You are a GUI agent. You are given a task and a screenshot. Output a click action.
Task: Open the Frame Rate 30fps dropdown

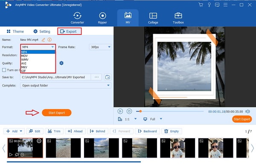click(x=100, y=47)
